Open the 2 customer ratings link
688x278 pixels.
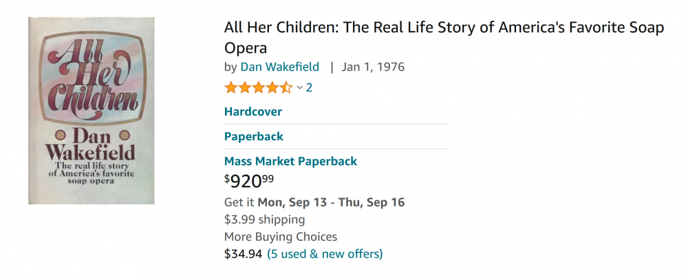(x=309, y=88)
